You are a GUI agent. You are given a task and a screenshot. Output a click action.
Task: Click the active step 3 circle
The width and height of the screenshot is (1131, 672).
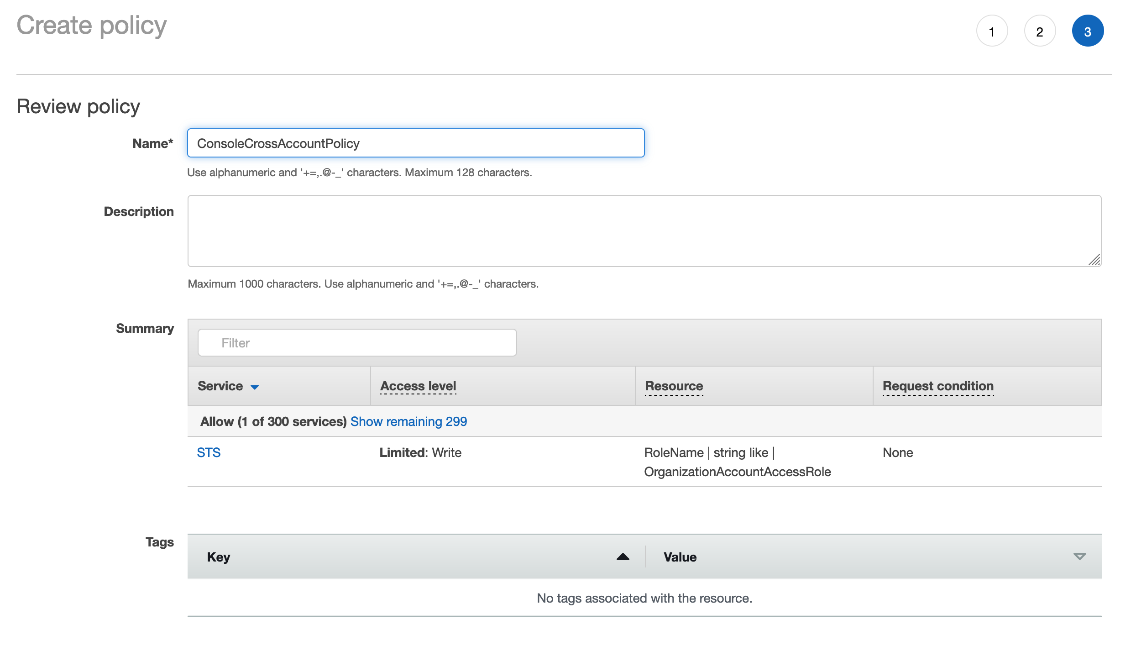pos(1087,31)
